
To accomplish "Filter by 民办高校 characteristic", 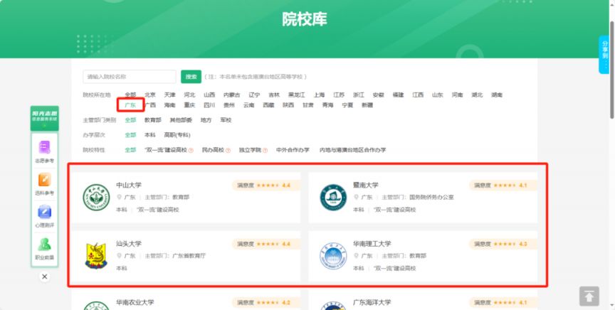I will click(212, 150).
